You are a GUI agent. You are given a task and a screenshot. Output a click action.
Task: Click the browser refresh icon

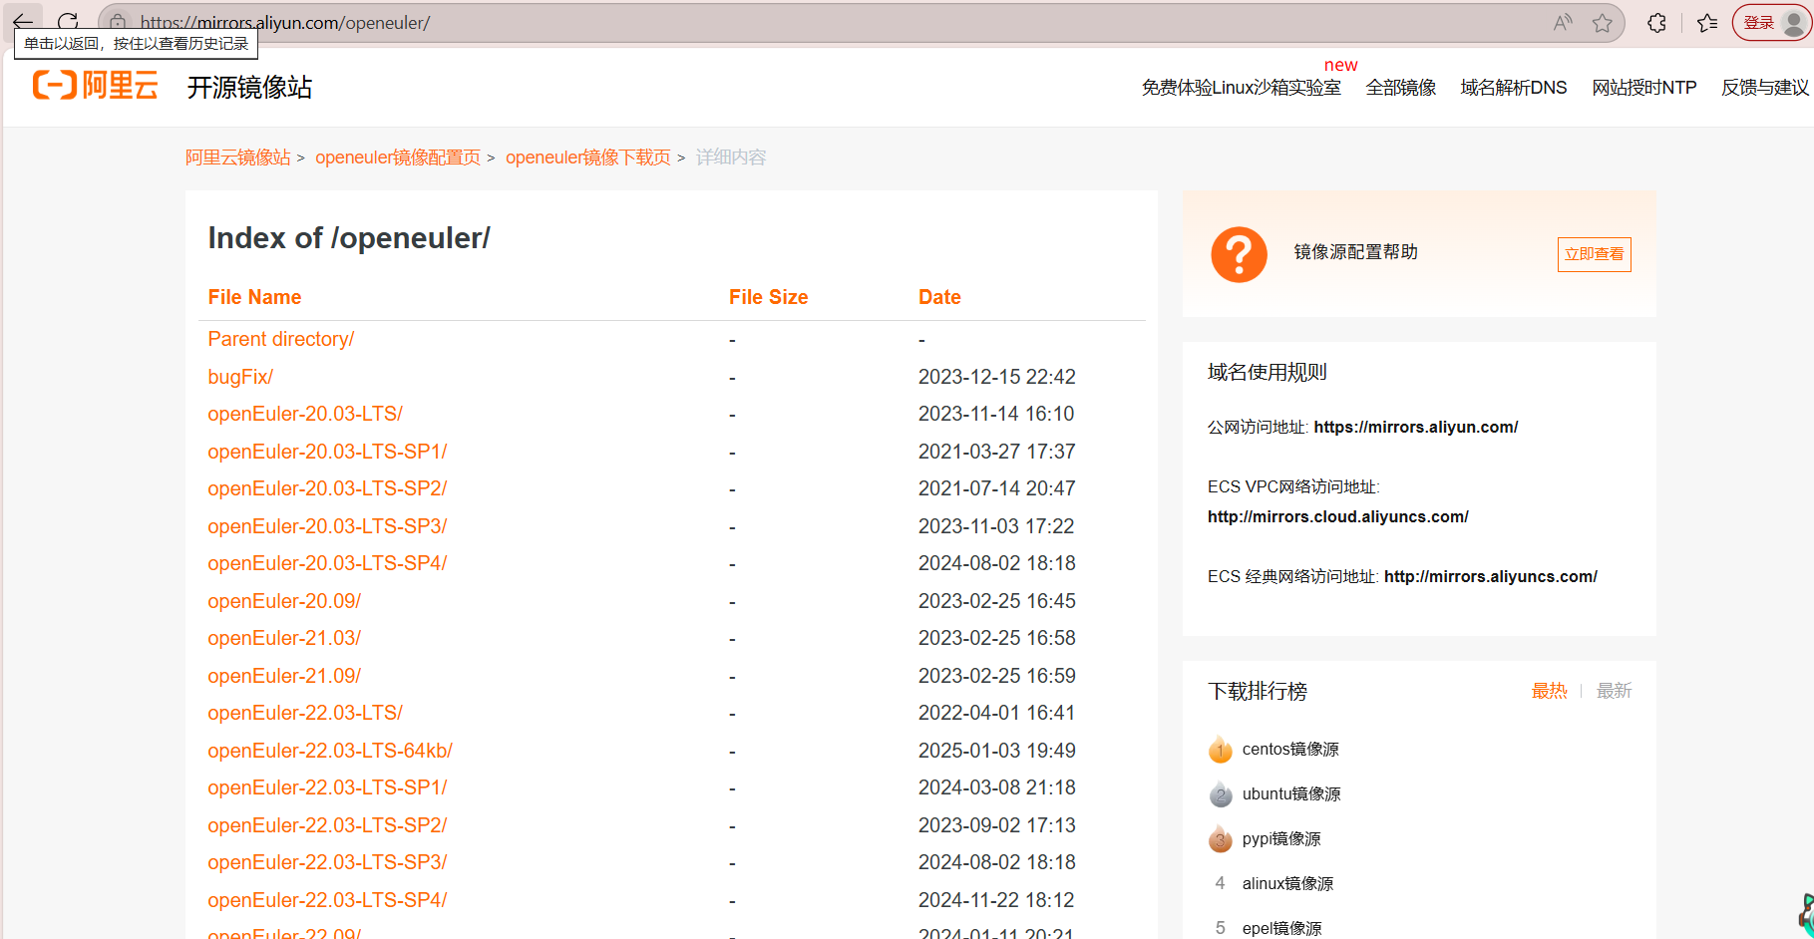(68, 22)
